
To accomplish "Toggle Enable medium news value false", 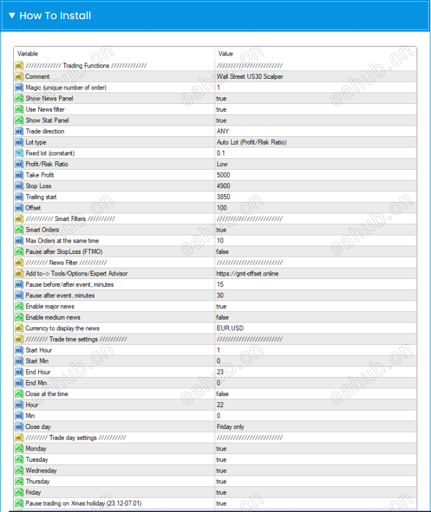I will pos(222,317).
